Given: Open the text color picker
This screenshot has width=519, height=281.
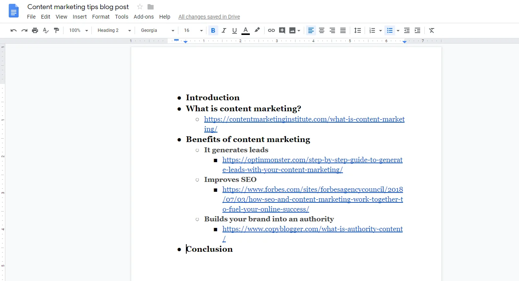Looking at the screenshot, I should [246, 30].
